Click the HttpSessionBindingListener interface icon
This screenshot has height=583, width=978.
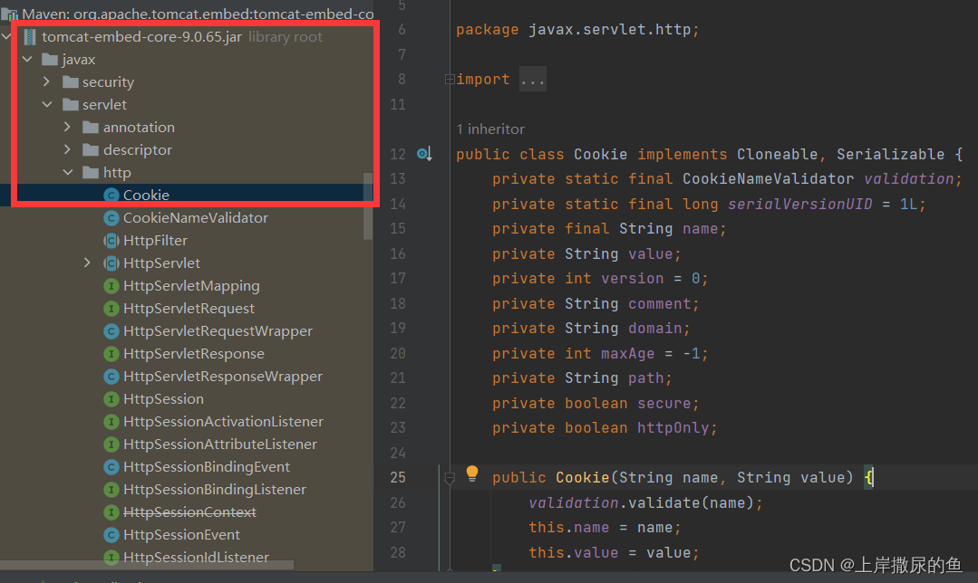coord(111,490)
